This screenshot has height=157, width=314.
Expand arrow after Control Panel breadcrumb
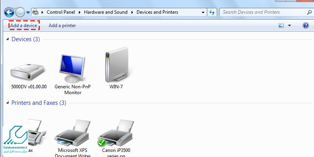80,12
